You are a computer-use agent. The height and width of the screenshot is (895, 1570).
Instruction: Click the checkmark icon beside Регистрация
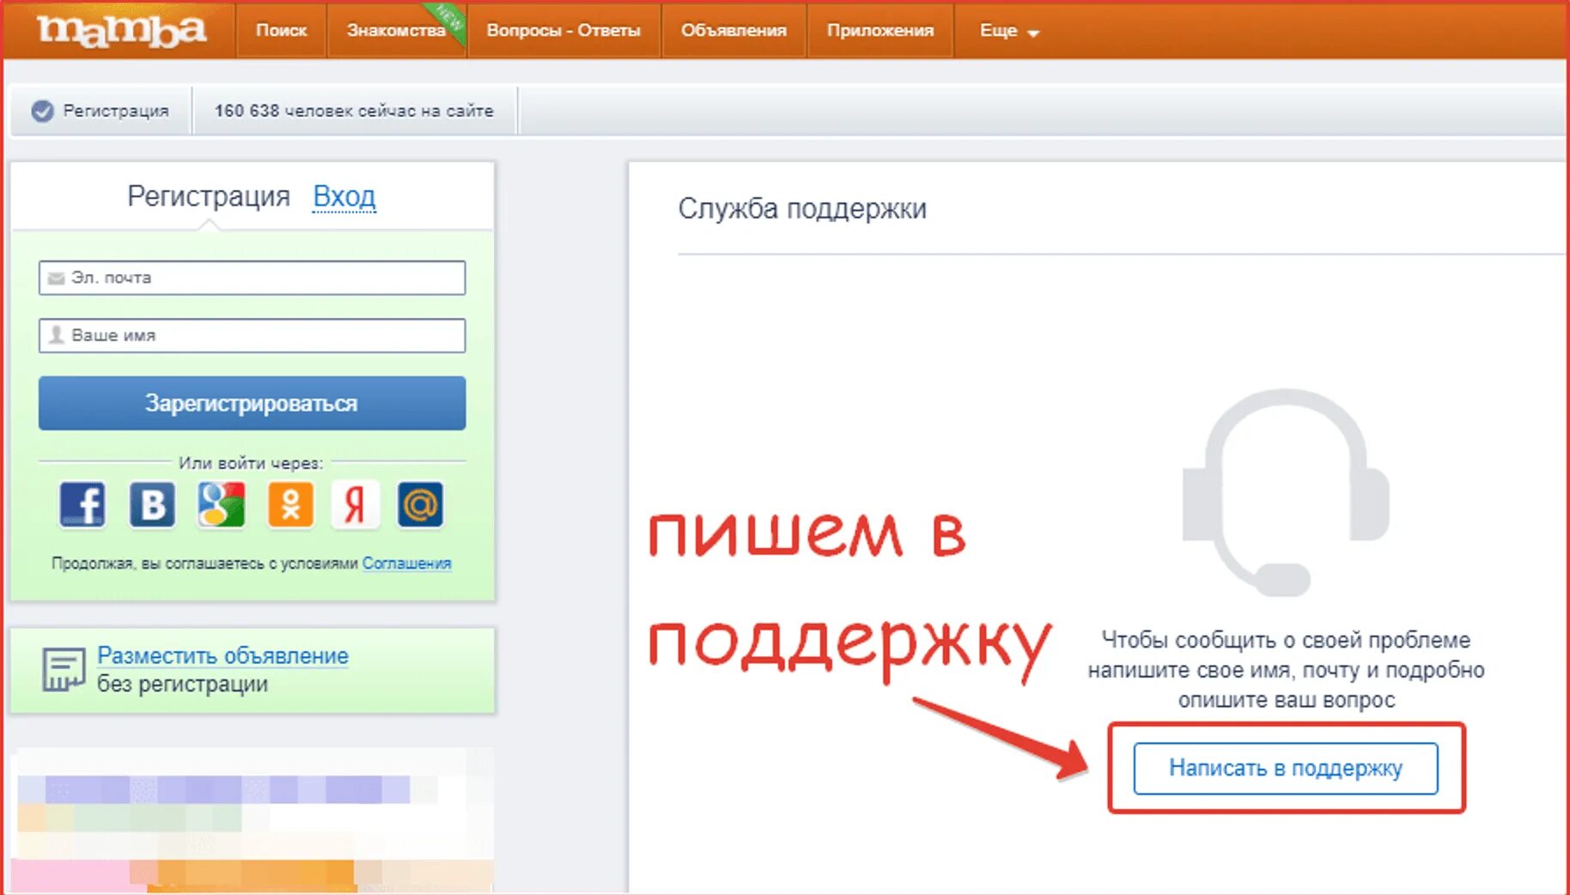click(42, 111)
